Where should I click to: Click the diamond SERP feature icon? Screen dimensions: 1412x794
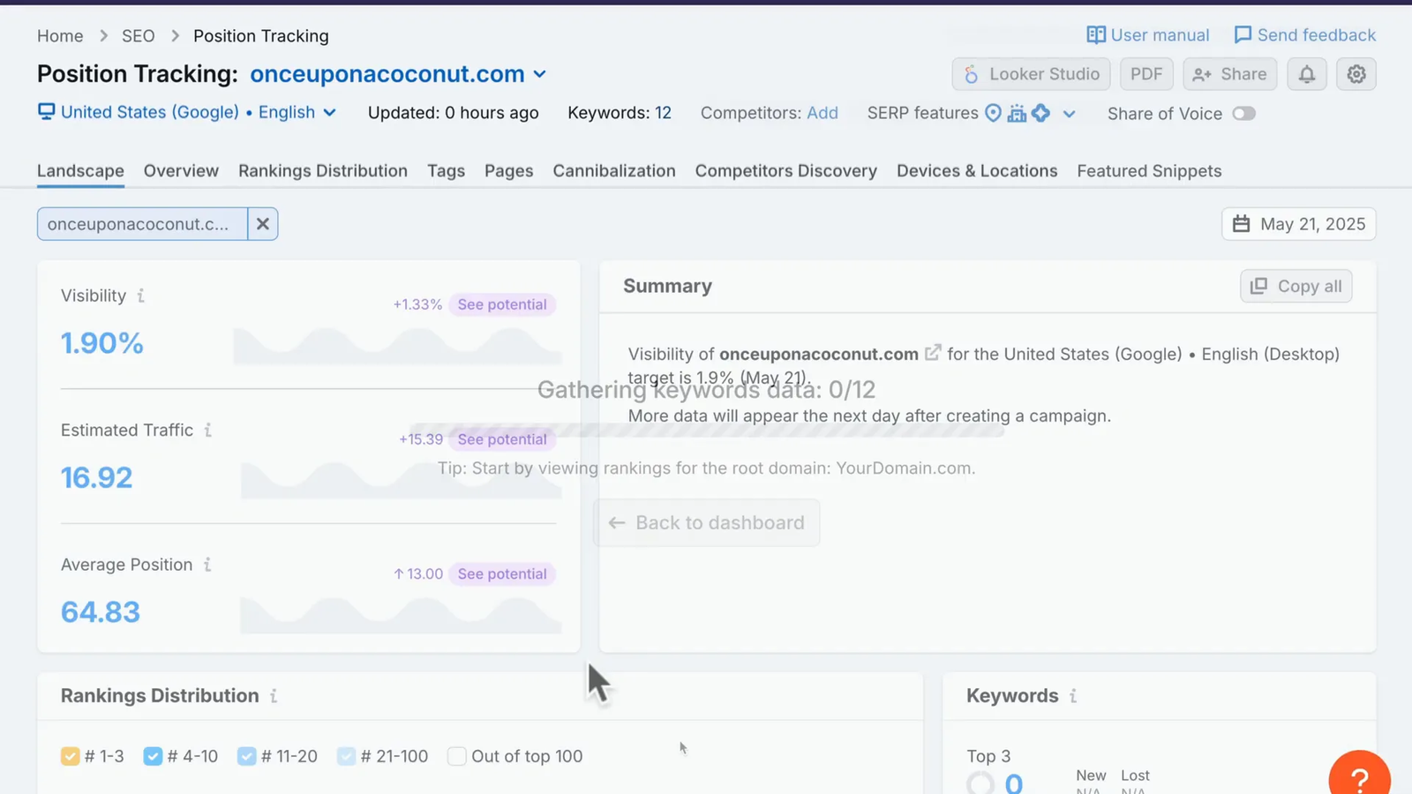1041,113
